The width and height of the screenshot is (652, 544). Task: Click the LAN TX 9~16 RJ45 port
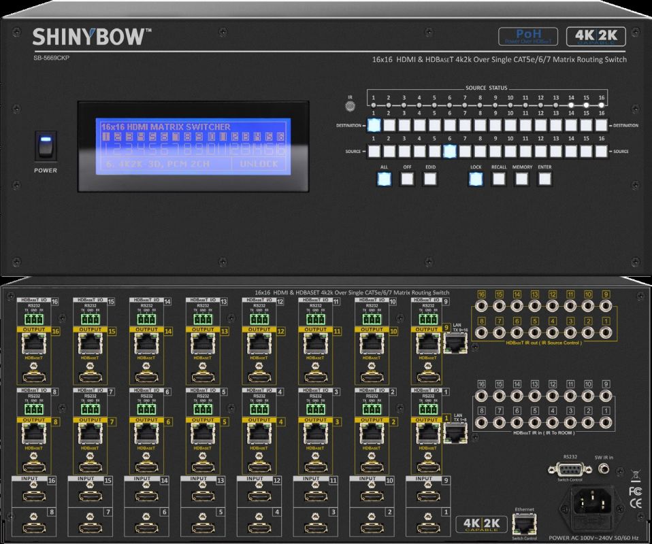pyautogui.click(x=456, y=343)
